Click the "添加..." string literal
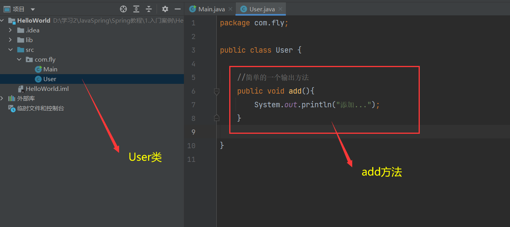The height and width of the screenshot is (227, 510). [x=353, y=105]
